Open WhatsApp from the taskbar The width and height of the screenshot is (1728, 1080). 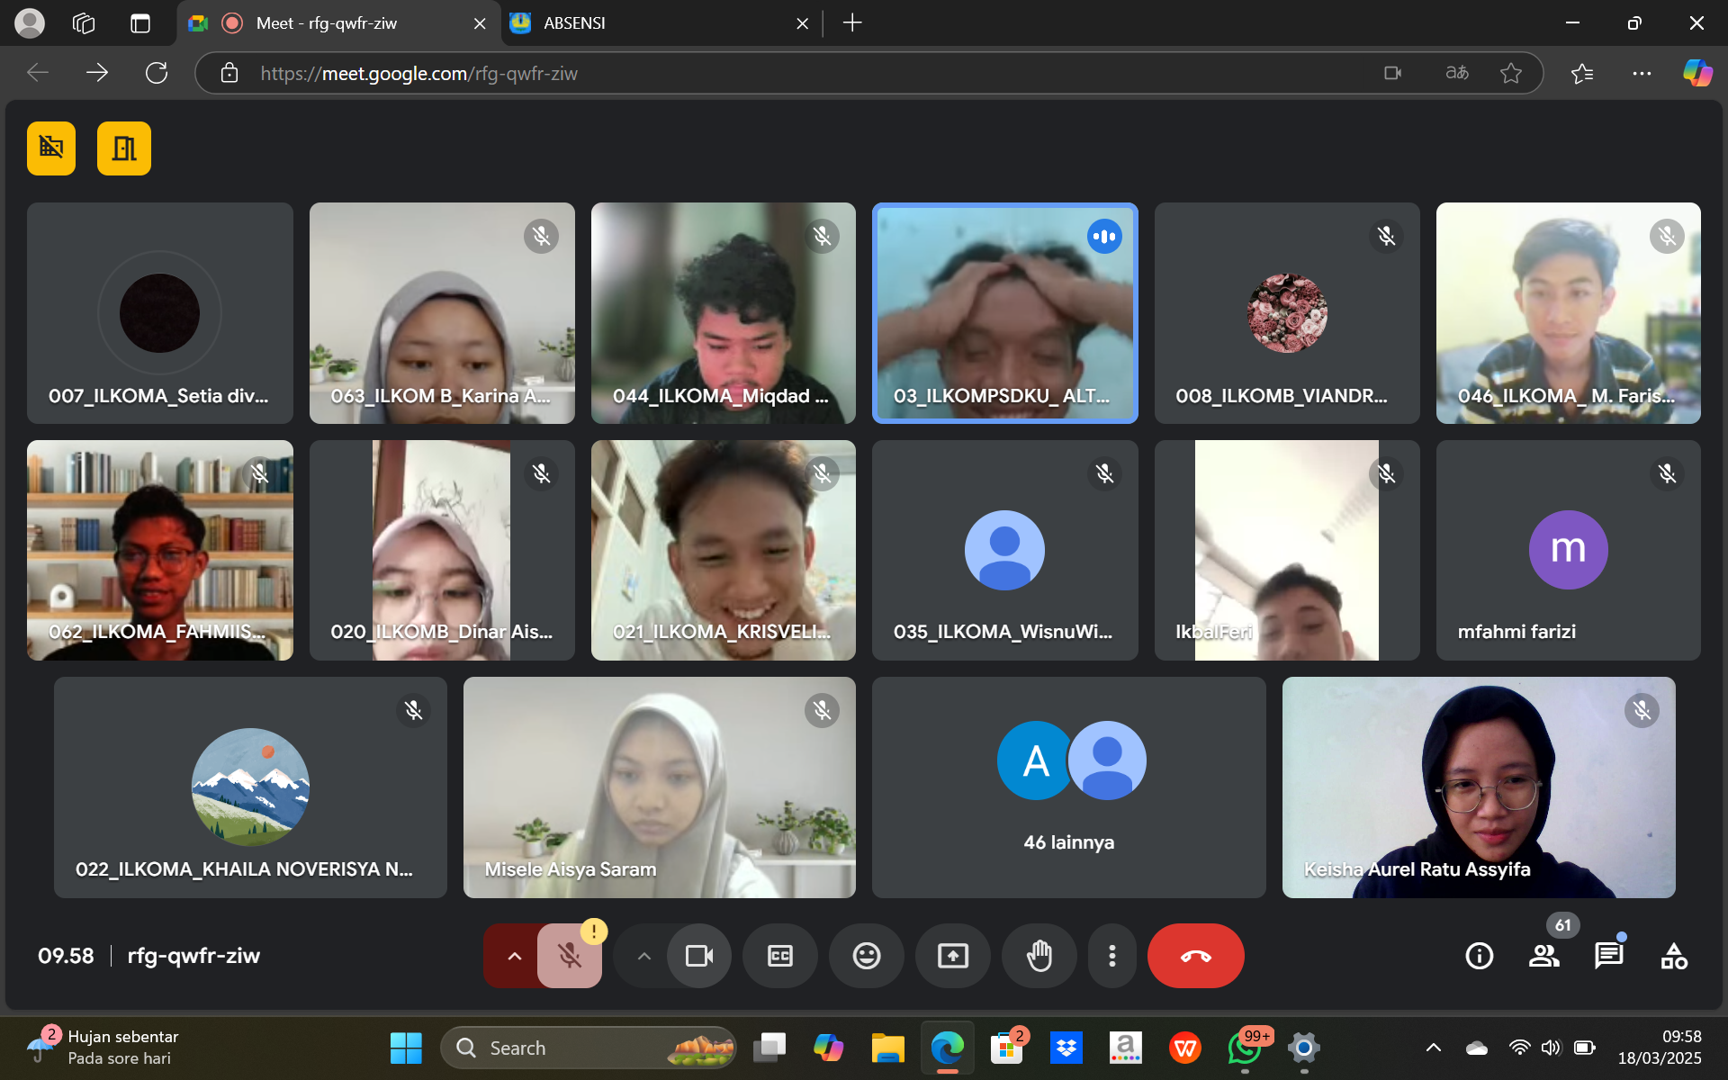pyautogui.click(x=1245, y=1048)
